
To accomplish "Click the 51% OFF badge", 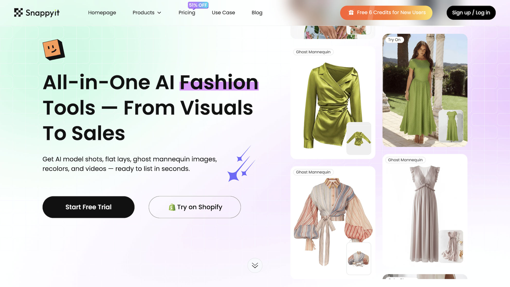I will (198, 5).
